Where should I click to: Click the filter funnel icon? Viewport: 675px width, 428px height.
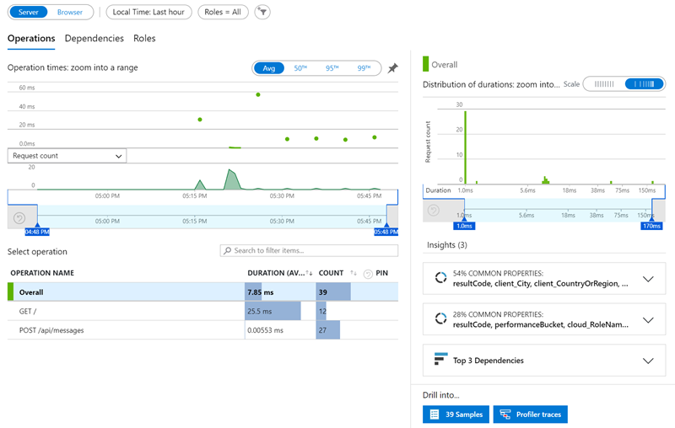(262, 12)
